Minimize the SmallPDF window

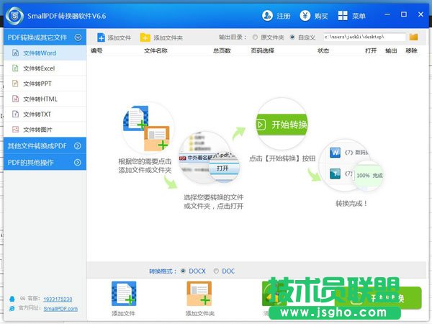387,14
